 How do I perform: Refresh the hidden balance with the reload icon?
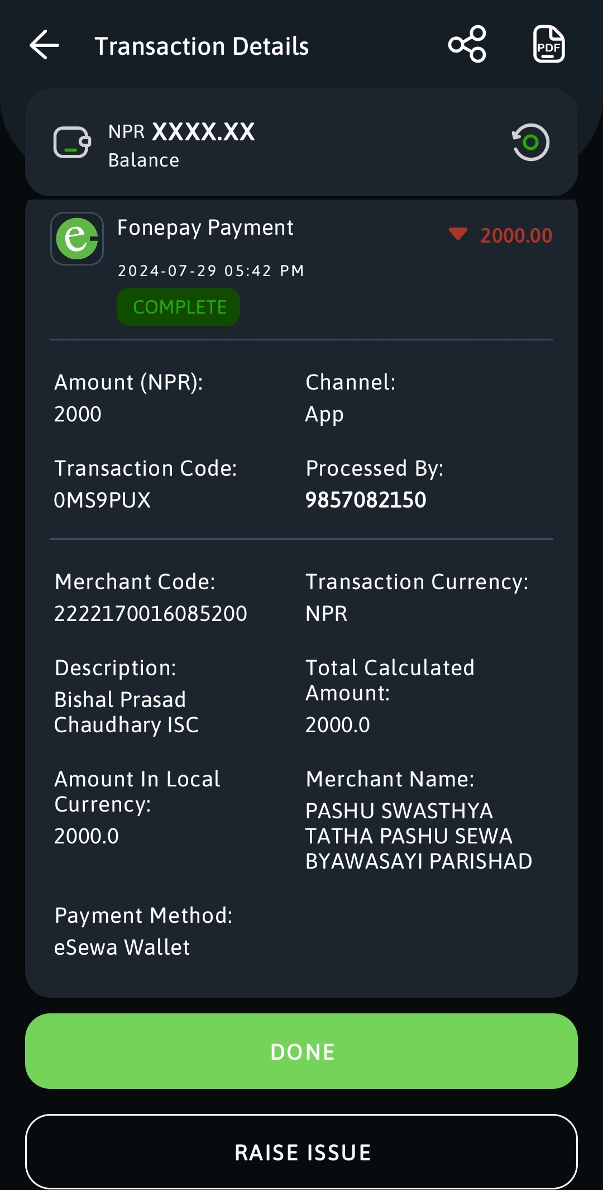[530, 142]
